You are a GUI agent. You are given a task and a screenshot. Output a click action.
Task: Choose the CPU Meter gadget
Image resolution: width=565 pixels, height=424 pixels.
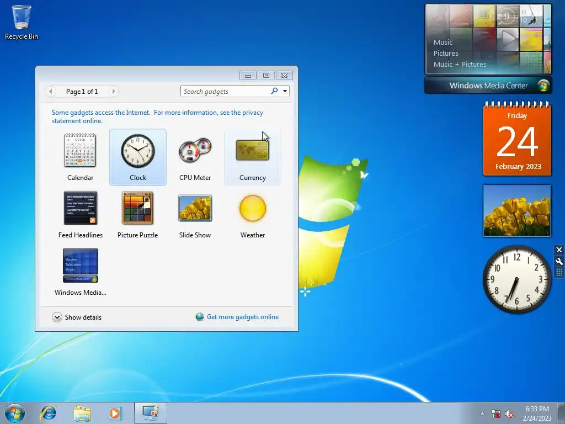point(195,157)
